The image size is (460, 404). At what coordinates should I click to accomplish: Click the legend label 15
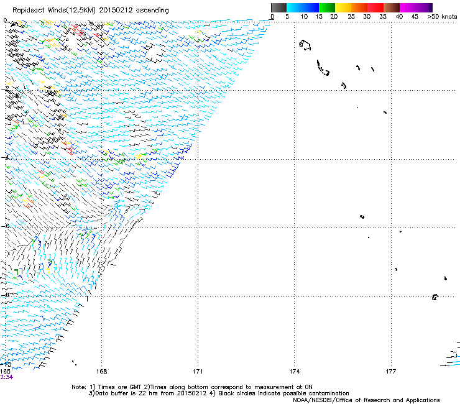coord(319,17)
